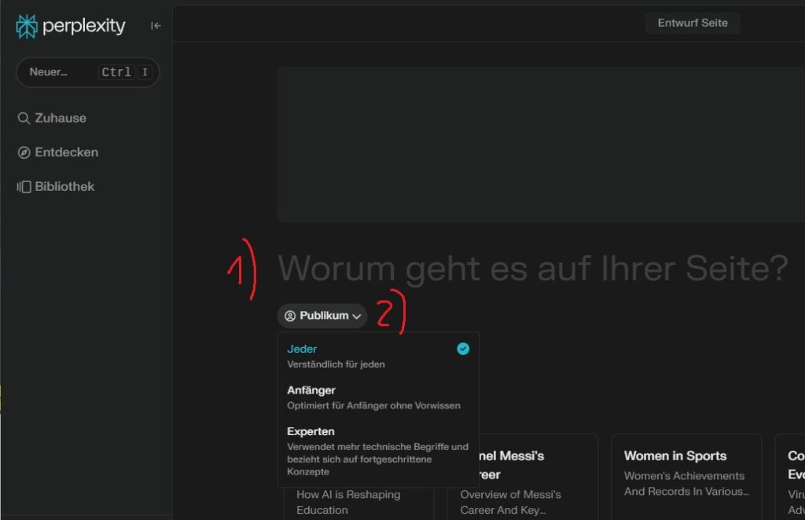The width and height of the screenshot is (805, 520).
Task: Click the magnifying glass icon beside Zuhause
Action: click(x=24, y=118)
